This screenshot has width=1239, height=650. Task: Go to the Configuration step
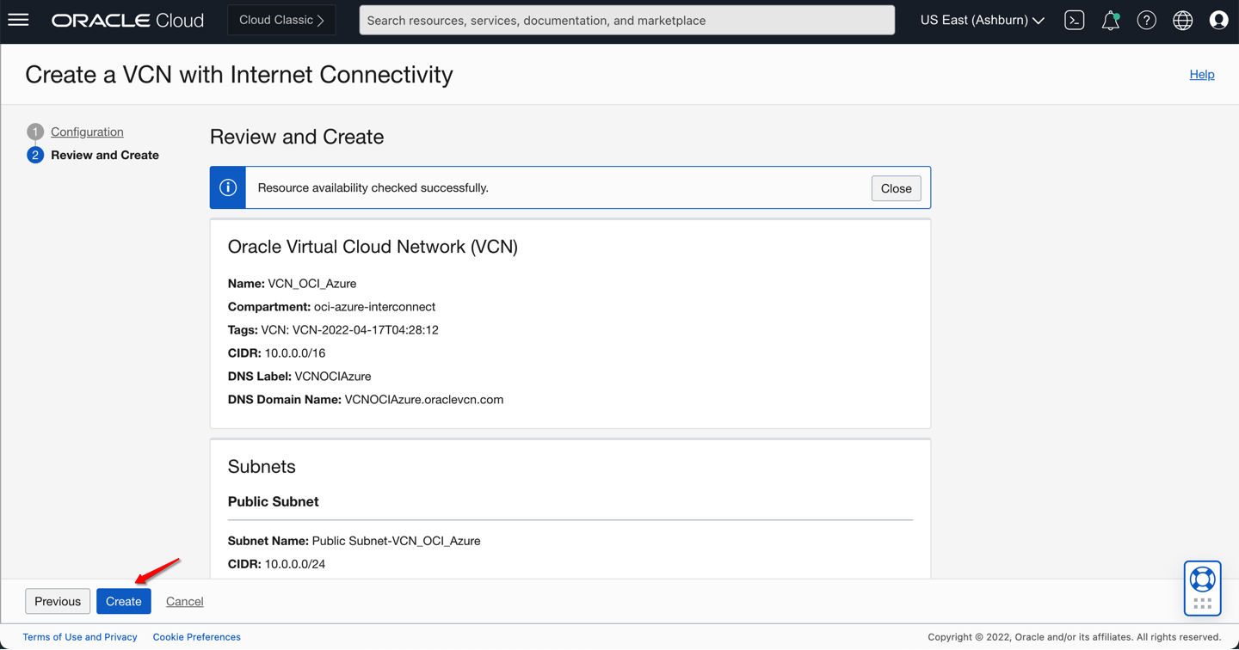pyautogui.click(x=87, y=132)
